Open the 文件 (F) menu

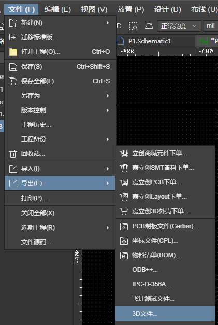click(21, 9)
